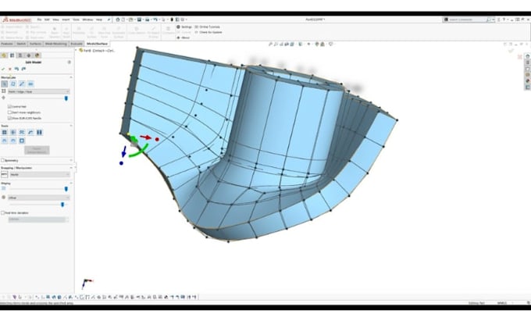
Task: Select the first Manipulate mode icon
Action: coord(5,84)
